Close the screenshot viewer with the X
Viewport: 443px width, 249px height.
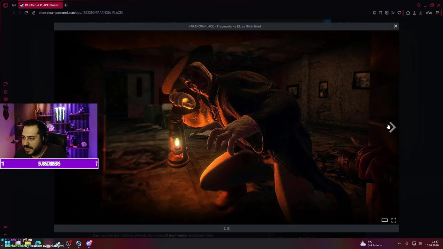pos(396,26)
